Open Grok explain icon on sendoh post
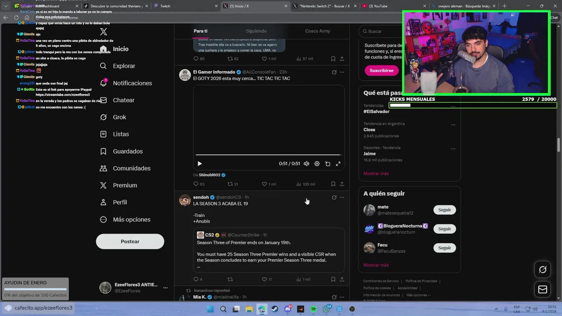Viewport: 562px width, 316px height. 334,197
